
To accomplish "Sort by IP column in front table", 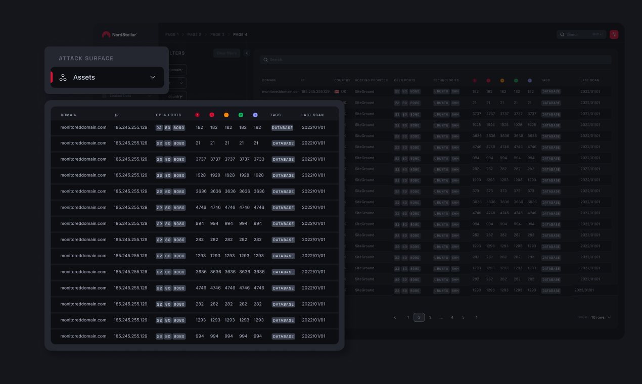I will (117, 115).
